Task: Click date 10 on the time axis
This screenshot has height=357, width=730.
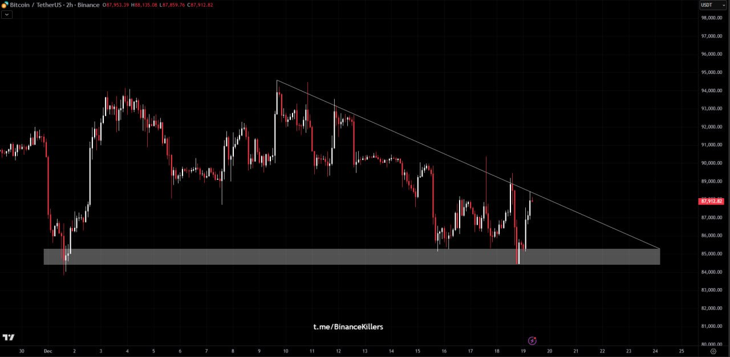Action: [286, 351]
